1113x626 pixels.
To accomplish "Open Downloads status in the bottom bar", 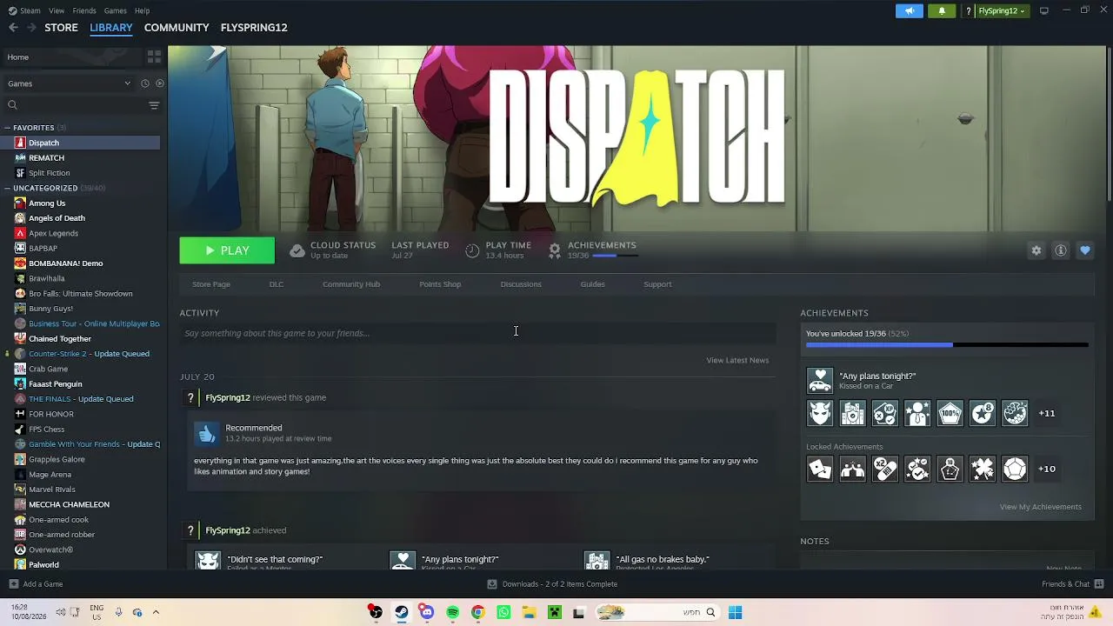I will 552,584.
